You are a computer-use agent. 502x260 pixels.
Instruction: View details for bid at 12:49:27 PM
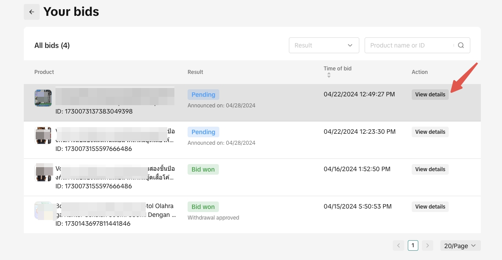[x=430, y=95]
